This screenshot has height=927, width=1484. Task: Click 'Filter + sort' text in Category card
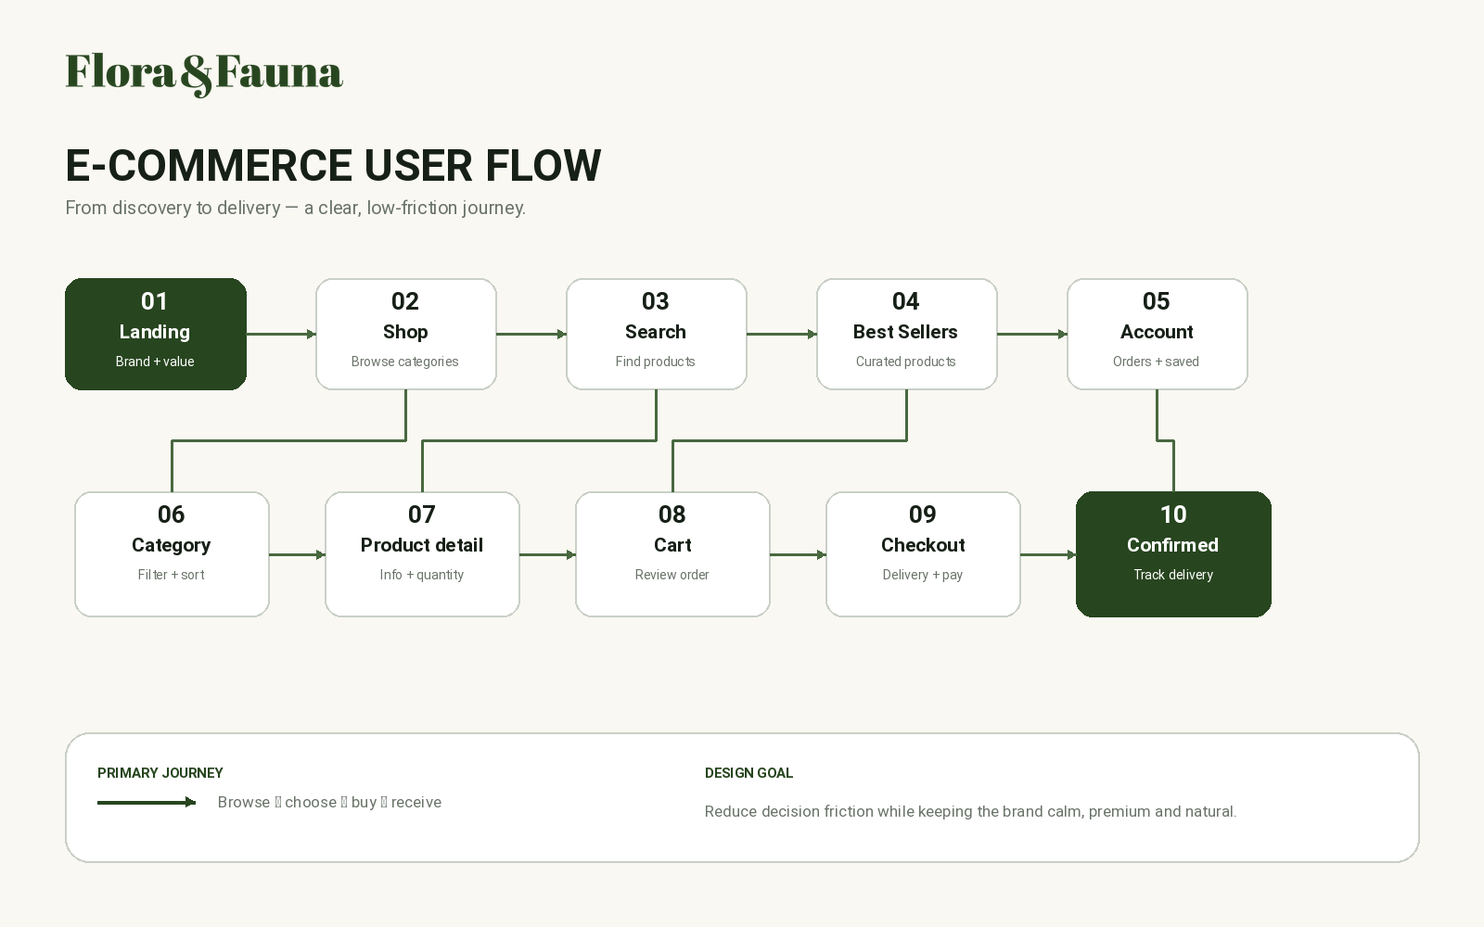pos(172,575)
